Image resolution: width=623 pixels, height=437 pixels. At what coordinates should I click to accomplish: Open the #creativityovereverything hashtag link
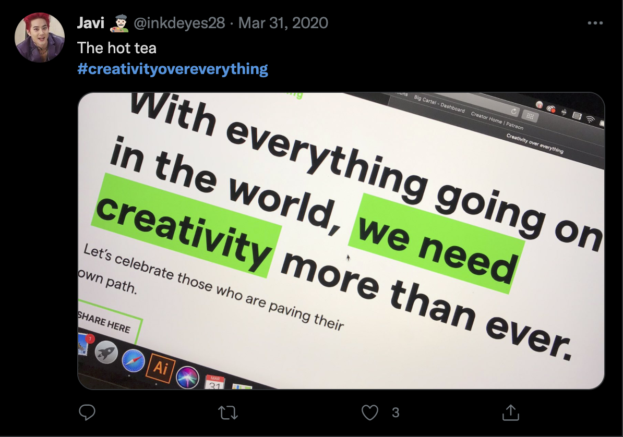(172, 69)
